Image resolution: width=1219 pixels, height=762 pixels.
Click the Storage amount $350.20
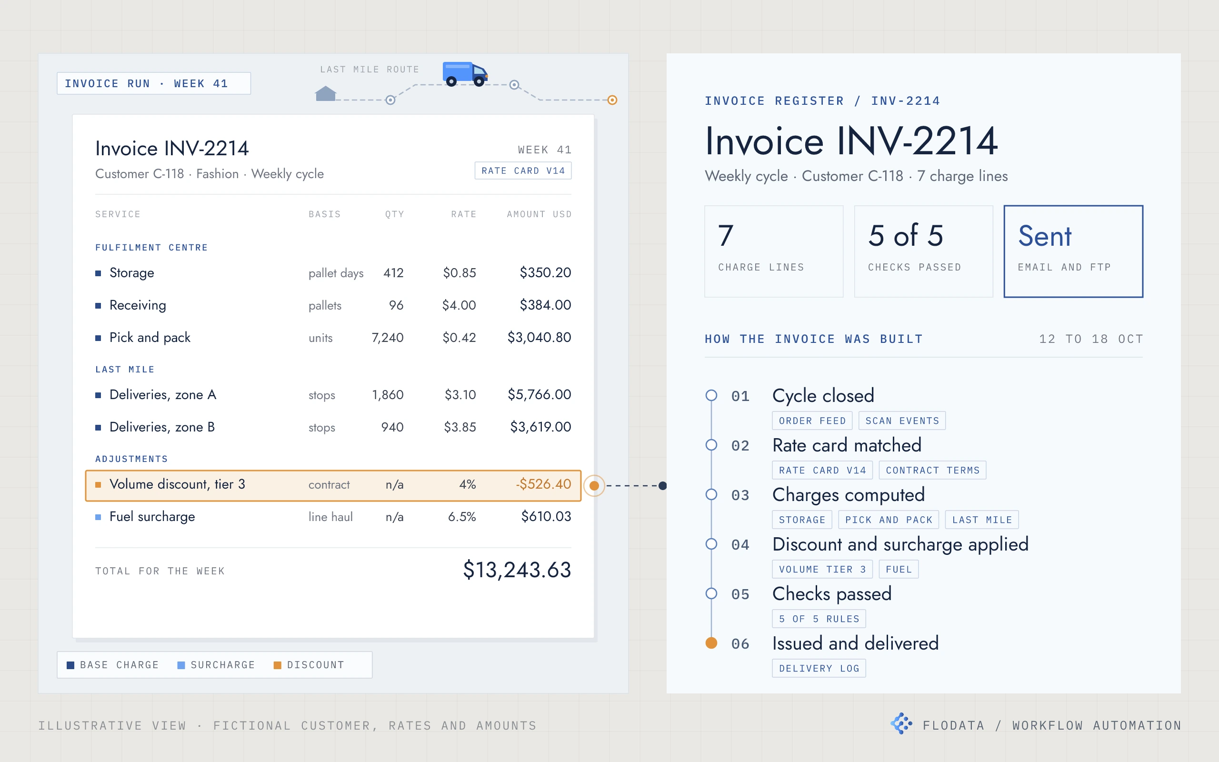pos(545,272)
